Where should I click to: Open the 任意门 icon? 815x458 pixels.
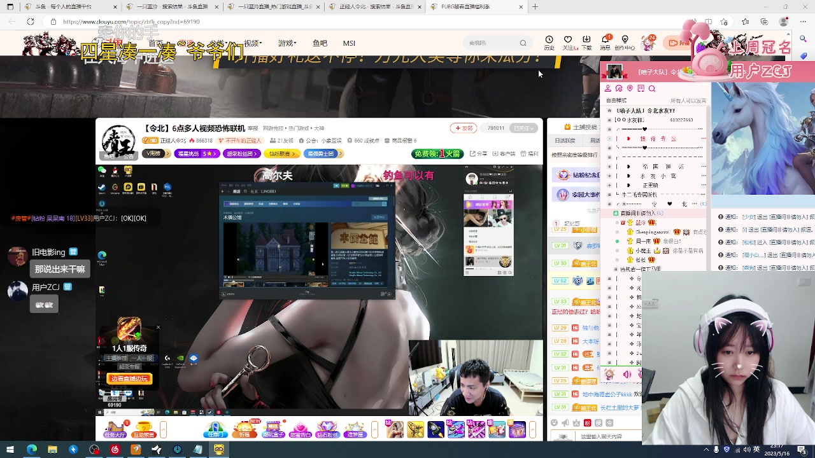point(215,429)
